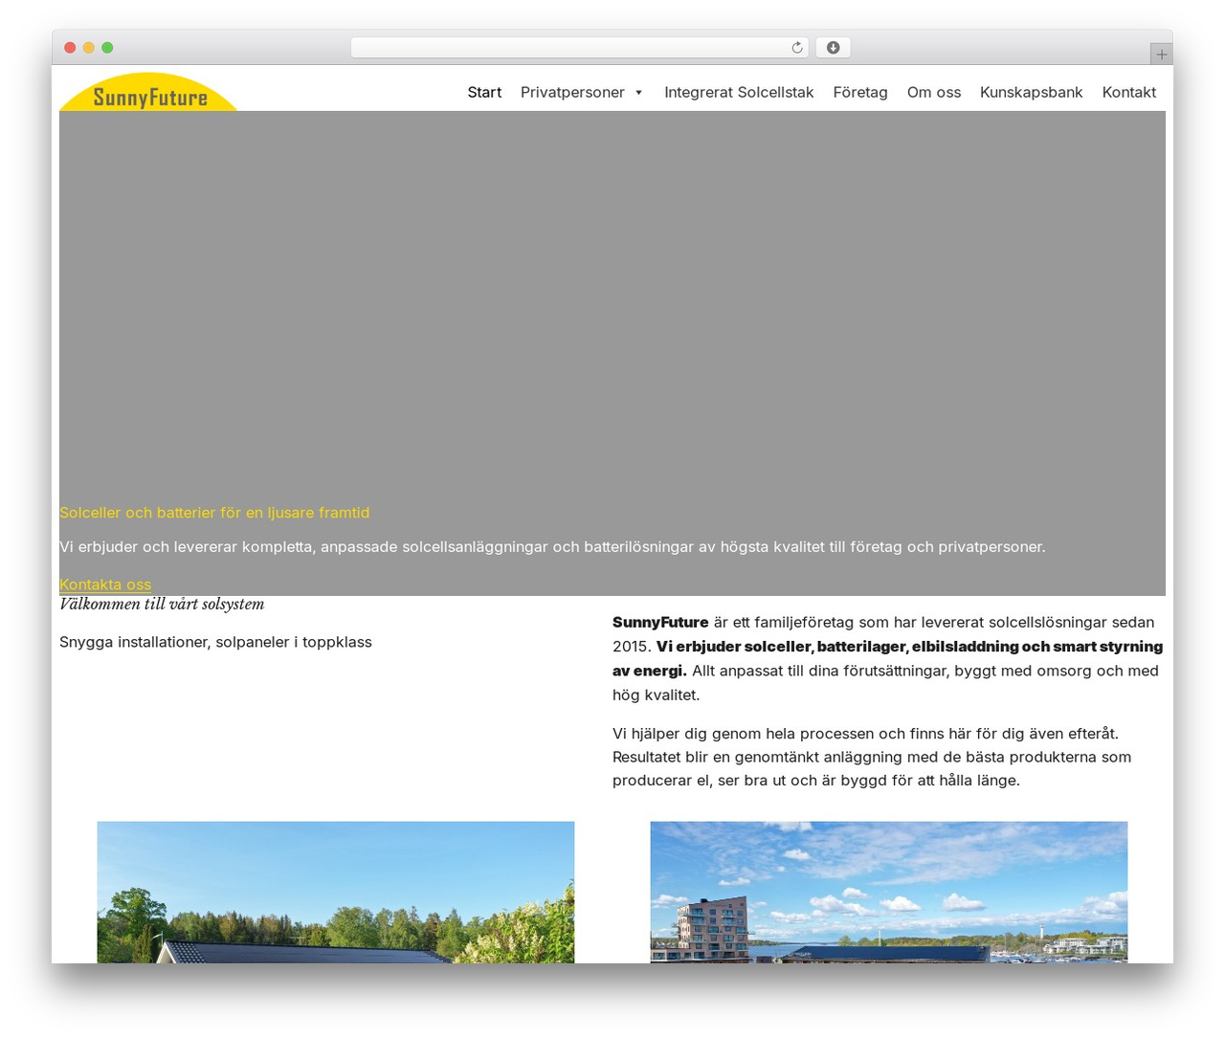This screenshot has width=1225, height=1037.
Task: Open a new tab with plus button
Action: [1161, 55]
